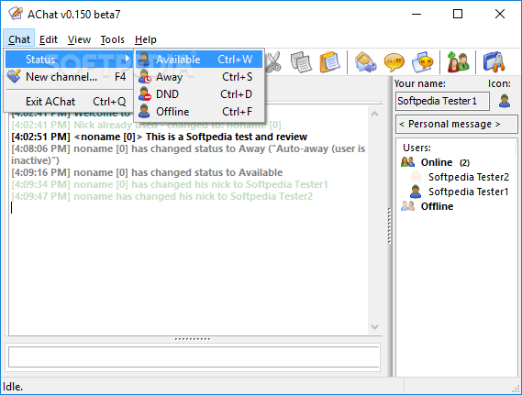Open the Edit menu
522x395 pixels.
tap(49, 39)
